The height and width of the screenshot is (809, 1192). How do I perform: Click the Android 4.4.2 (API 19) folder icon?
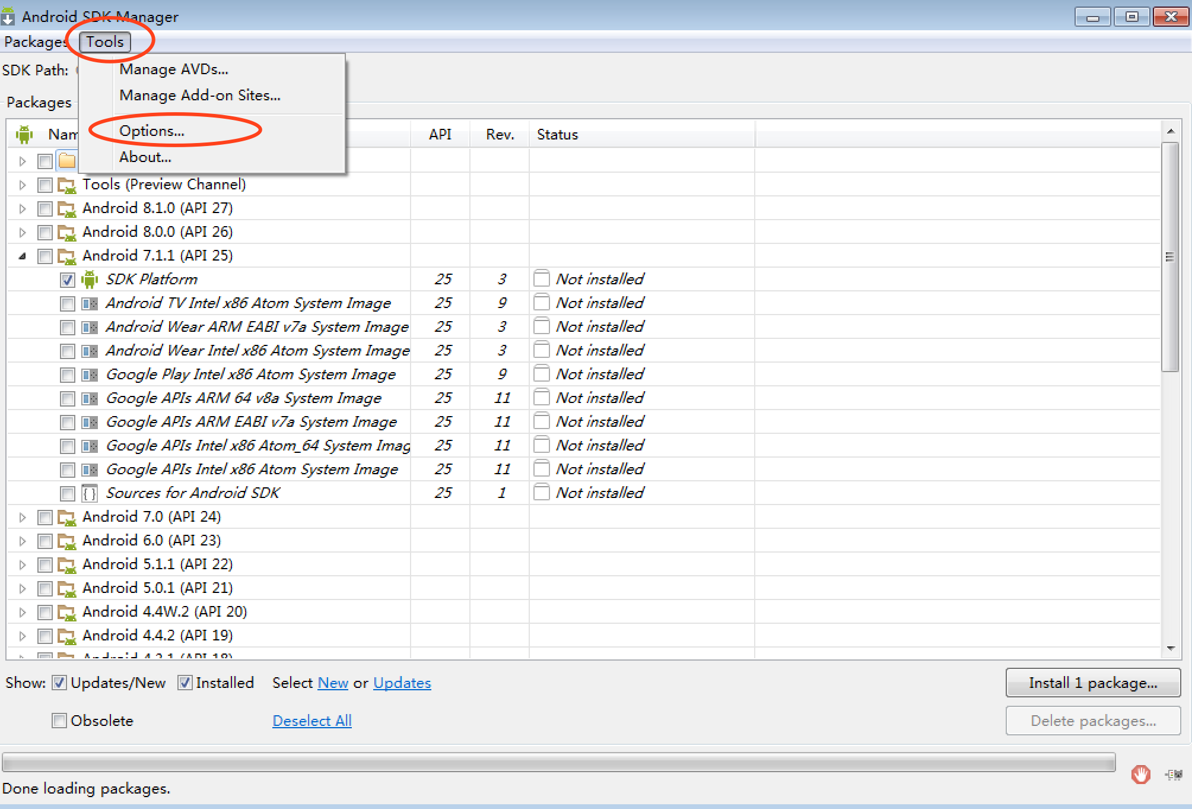67,636
